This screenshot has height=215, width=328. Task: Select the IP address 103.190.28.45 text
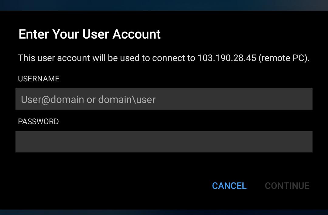click(227, 58)
